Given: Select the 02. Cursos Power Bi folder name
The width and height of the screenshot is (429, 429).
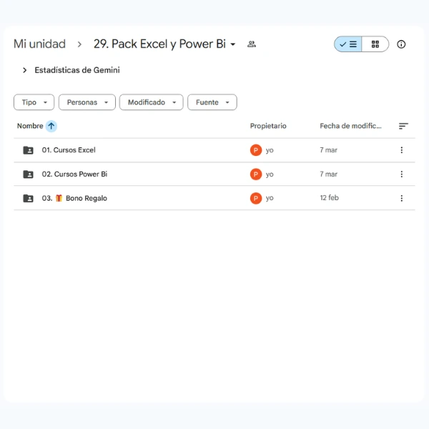Looking at the screenshot, I should 74,174.
